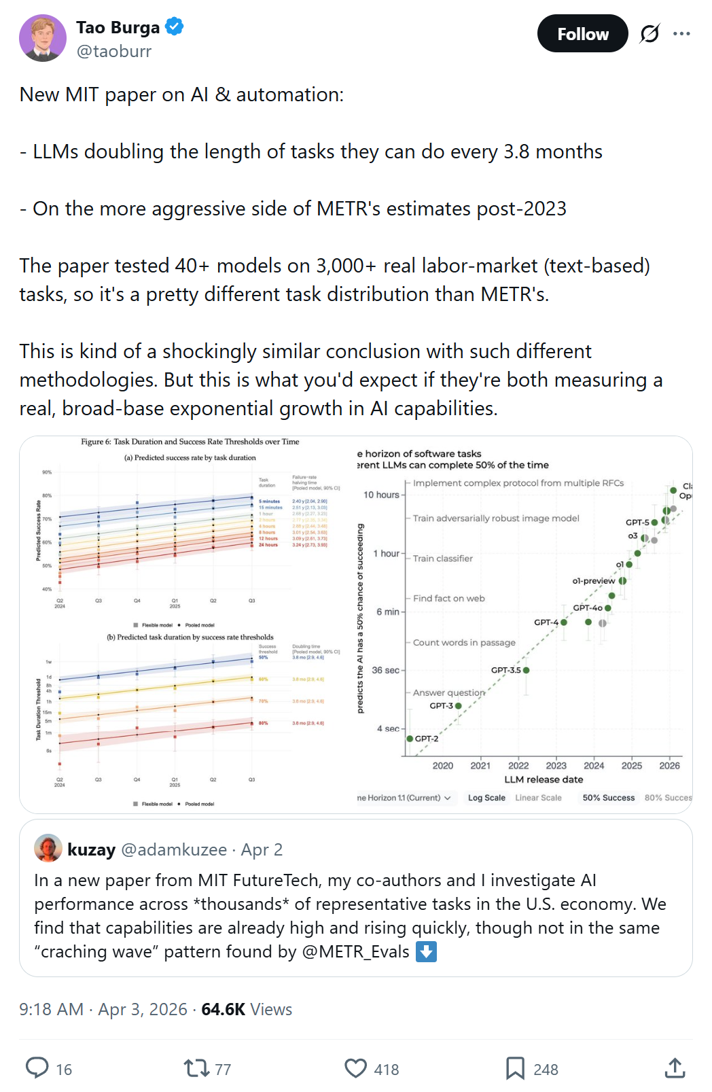Click the share upload arrow icon
The width and height of the screenshot is (712, 1092).
675,1068
